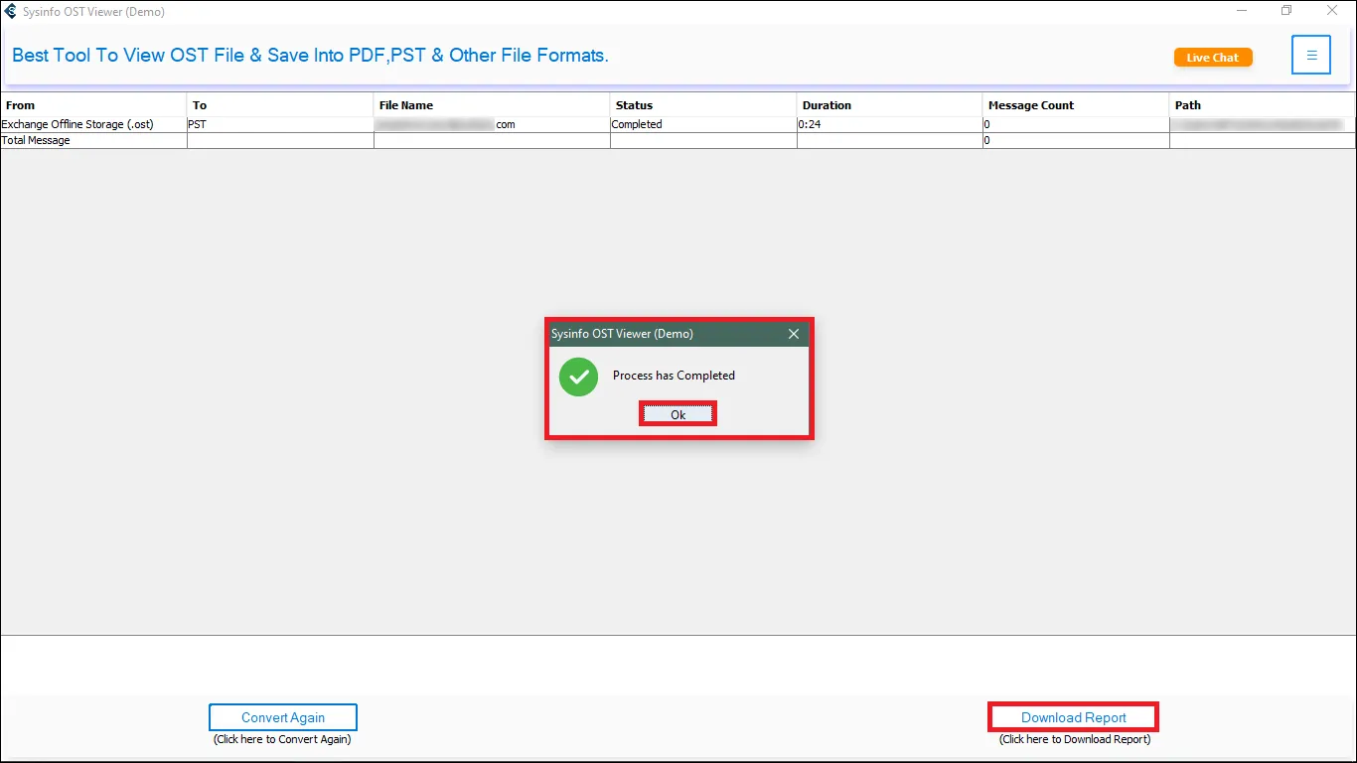Click the Sysinfo app logo icon
The height and width of the screenshot is (763, 1357).
click(x=11, y=12)
